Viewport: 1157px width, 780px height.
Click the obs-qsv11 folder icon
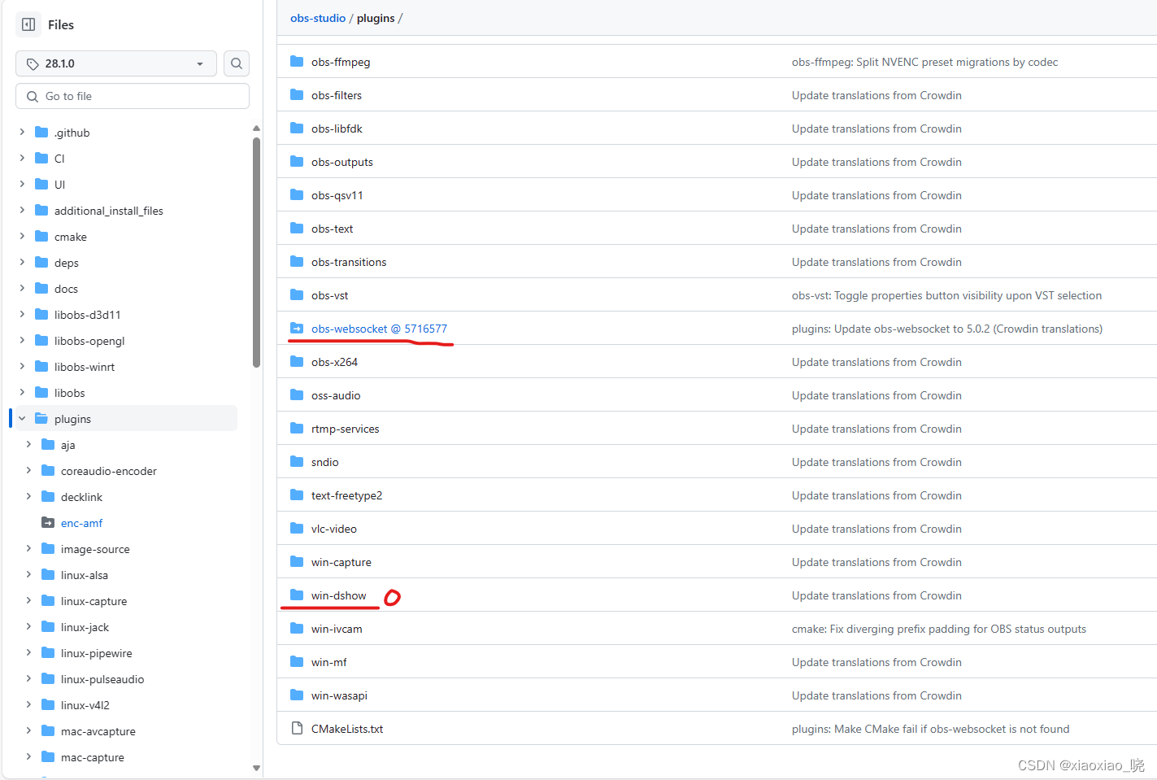(x=297, y=194)
